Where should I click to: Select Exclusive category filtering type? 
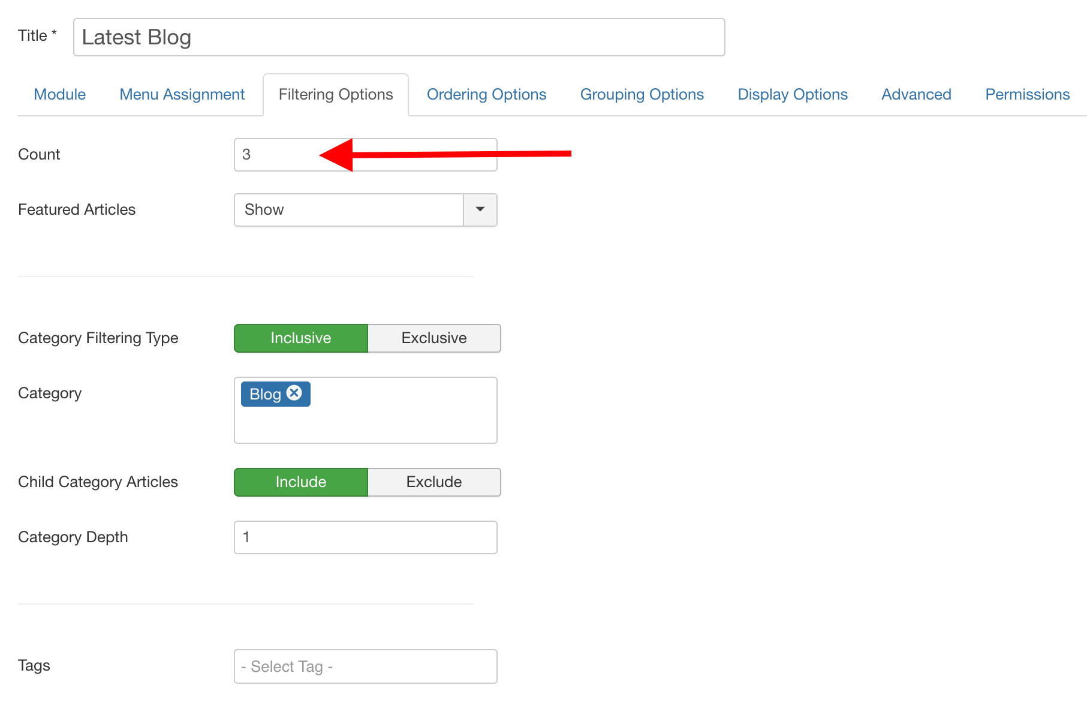point(433,338)
